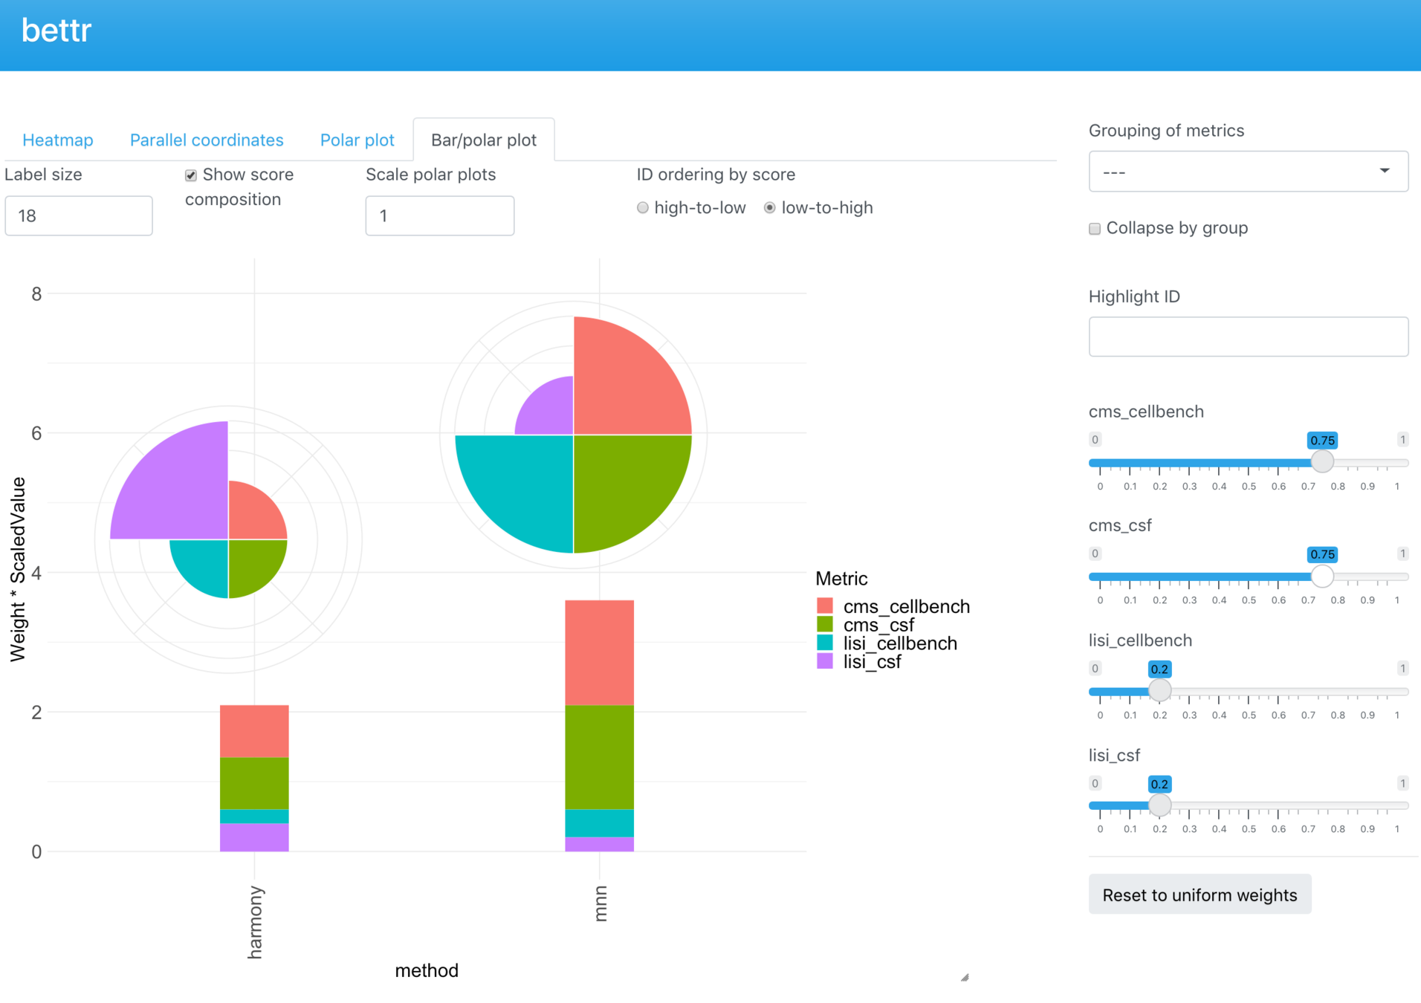The height and width of the screenshot is (1003, 1421).
Task: Click the Metric legend title
Action: (x=841, y=578)
